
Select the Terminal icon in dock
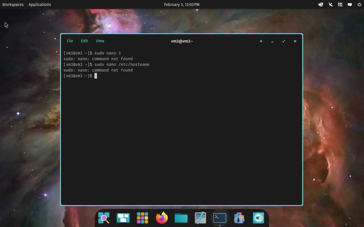pyautogui.click(x=220, y=218)
